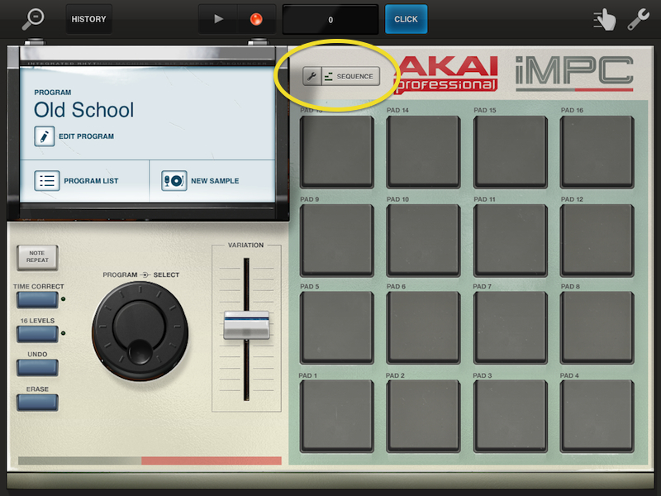Viewport: 661px width, 496px height.
Task: Trigger PAD 2
Action: coord(423,416)
